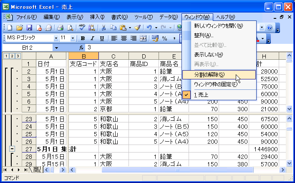Viewport: 295px width, 183px height.
Task: Open the Name Box dropdown arrow
Action: (56, 48)
